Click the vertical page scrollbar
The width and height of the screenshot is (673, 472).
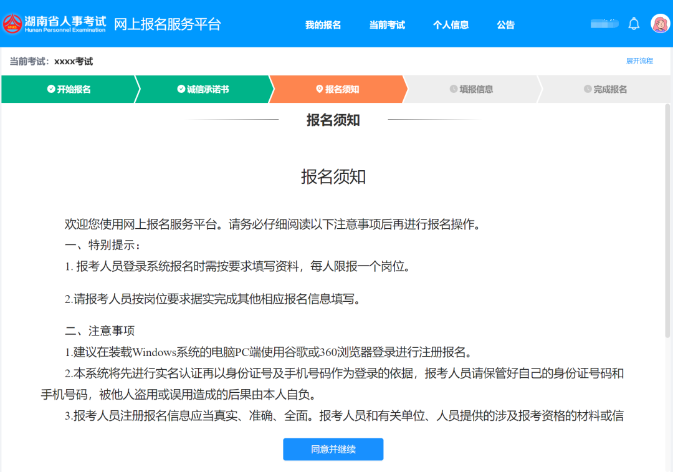click(668, 218)
